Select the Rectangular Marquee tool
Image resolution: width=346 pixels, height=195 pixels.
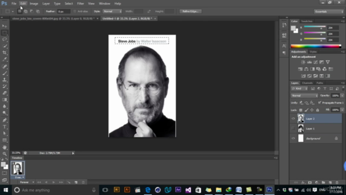click(x=4, y=32)
